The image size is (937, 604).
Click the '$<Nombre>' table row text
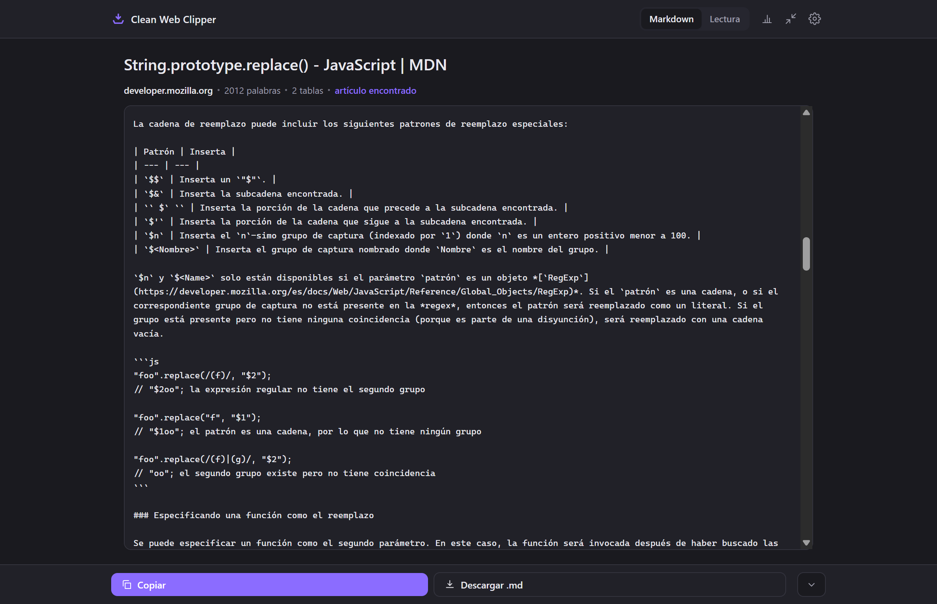click(x=371, y=250)
